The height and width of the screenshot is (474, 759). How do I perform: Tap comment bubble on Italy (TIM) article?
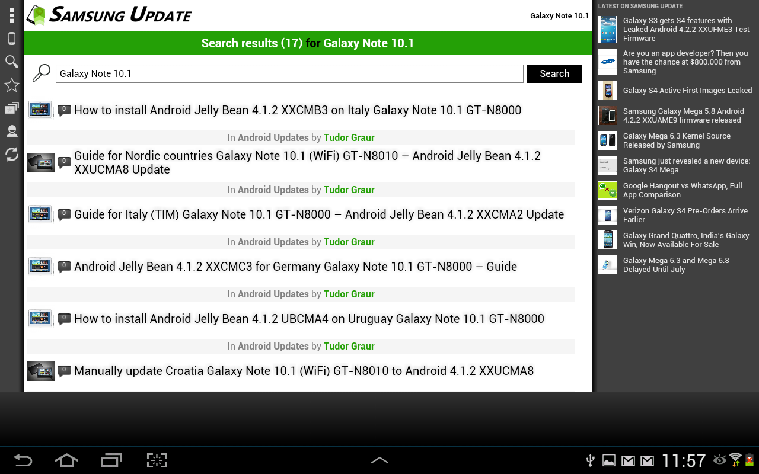click(x=64, y=214)
